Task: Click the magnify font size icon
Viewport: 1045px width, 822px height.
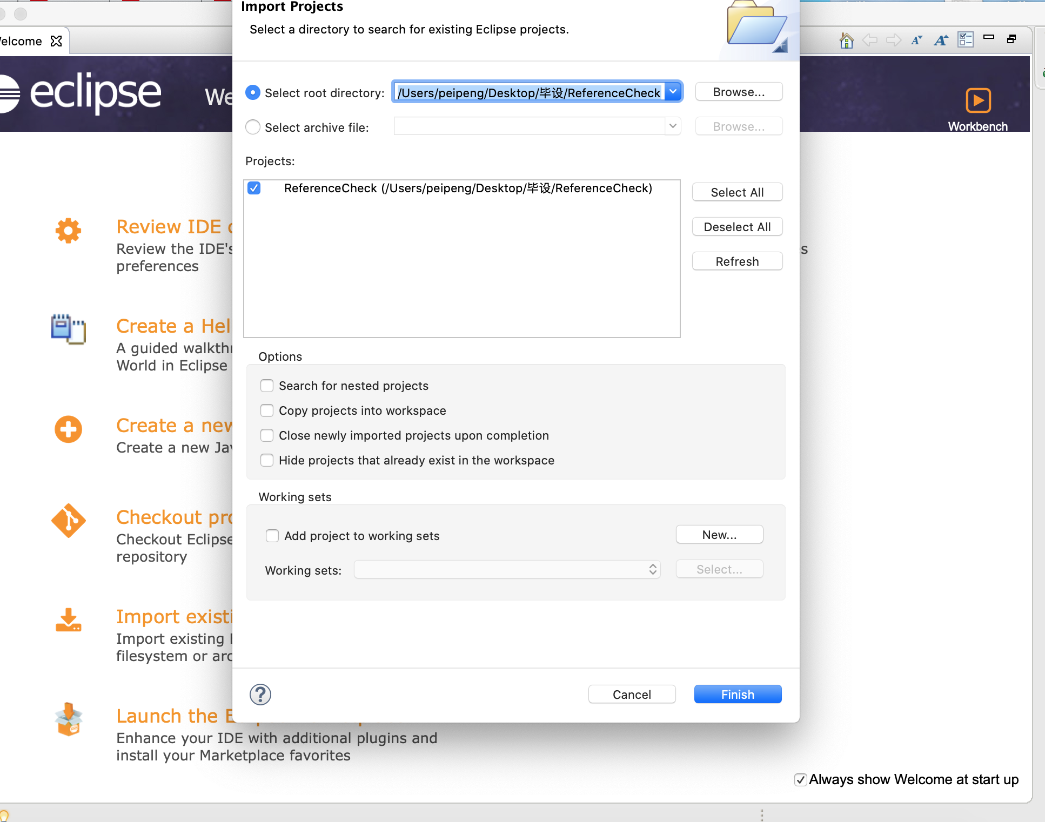Action: [940, 41]
